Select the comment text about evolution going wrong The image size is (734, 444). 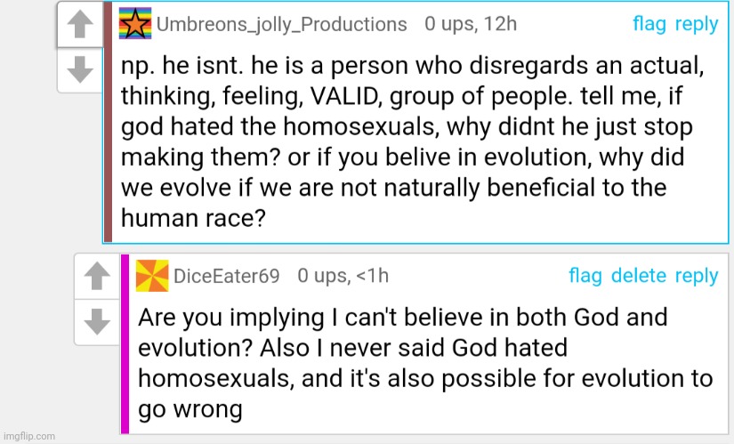tap(425, 363)
